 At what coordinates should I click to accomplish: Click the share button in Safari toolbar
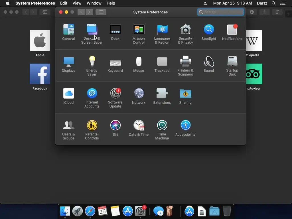(x=264, y=12)
